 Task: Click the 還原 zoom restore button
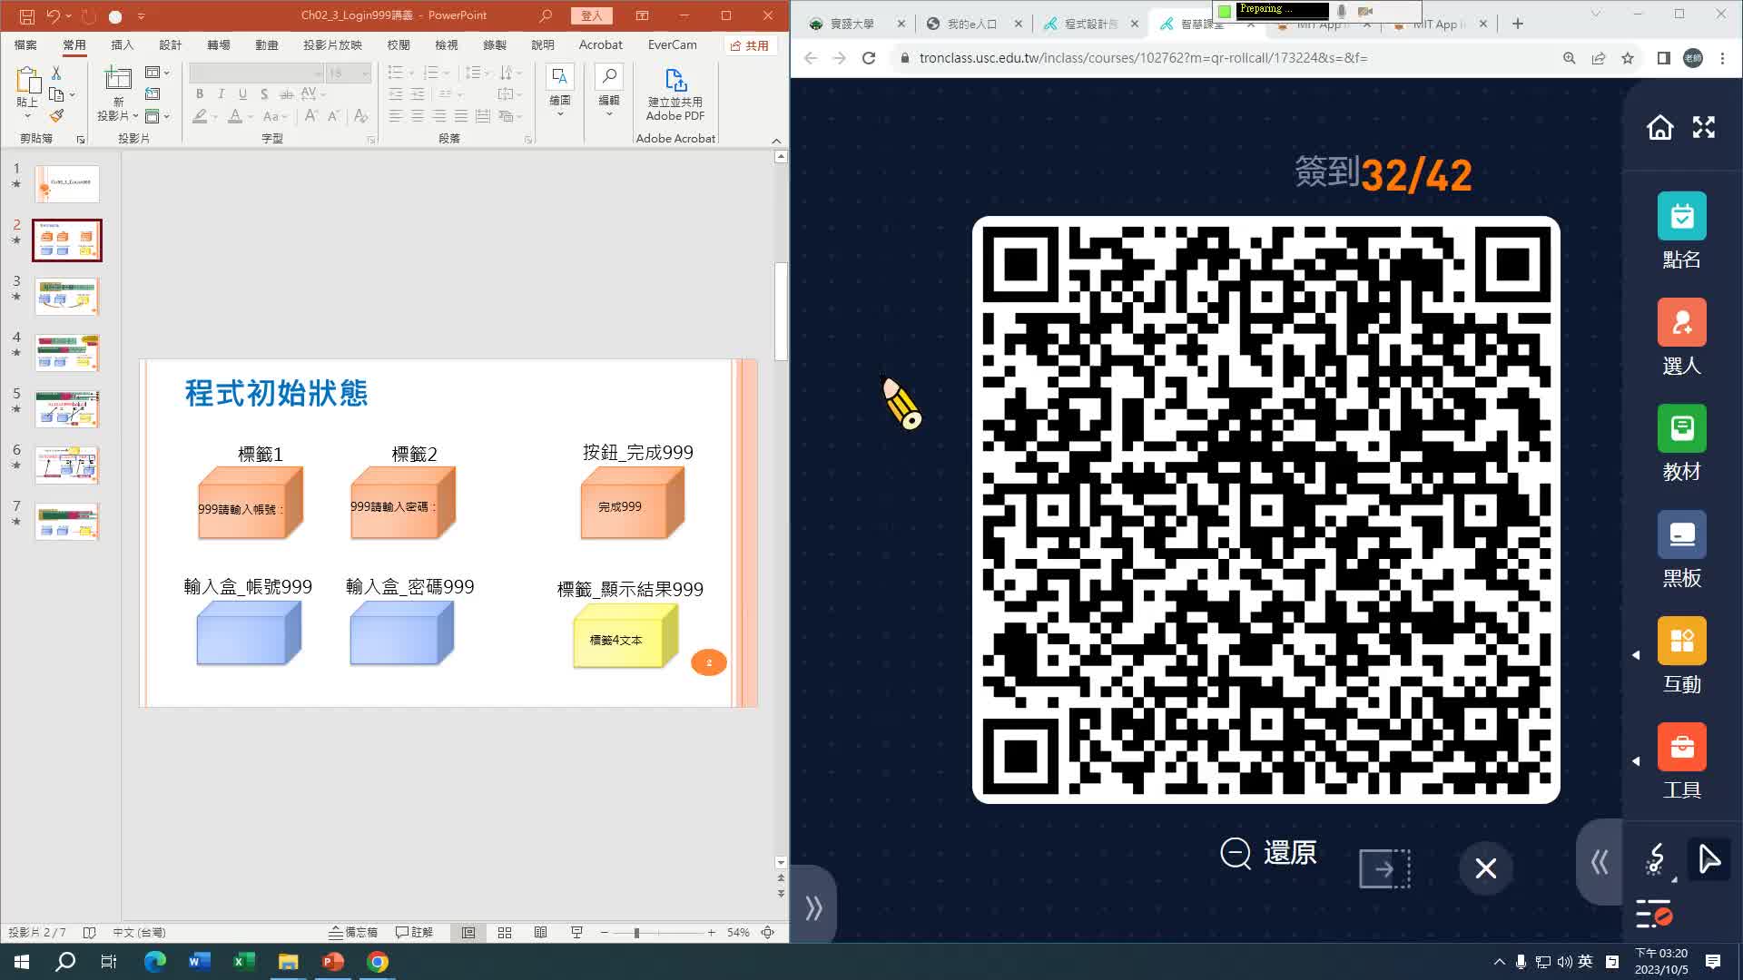coord(1268,853)
